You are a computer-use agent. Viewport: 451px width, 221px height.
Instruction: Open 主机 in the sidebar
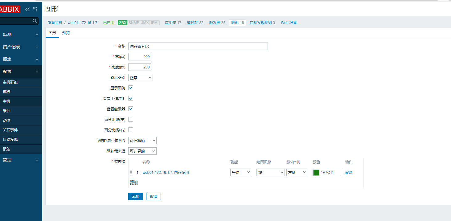[21, 101]
